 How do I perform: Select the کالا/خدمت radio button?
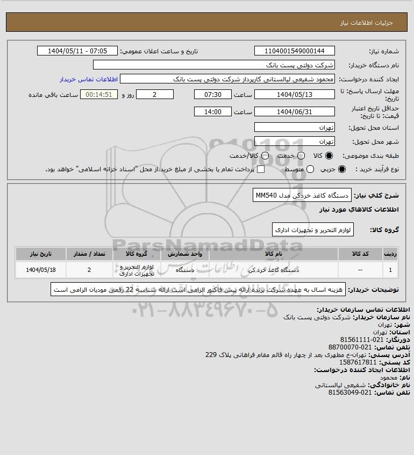point(265,156)
